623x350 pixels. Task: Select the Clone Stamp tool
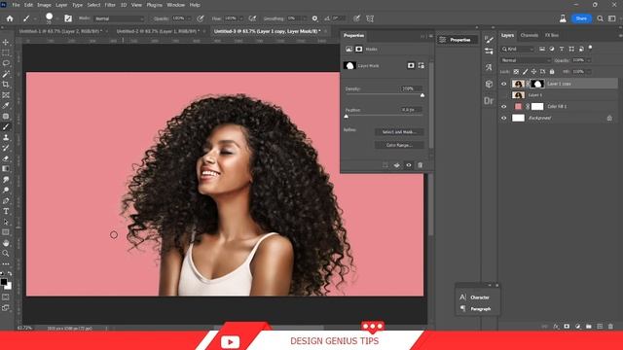tap(6, 137)
